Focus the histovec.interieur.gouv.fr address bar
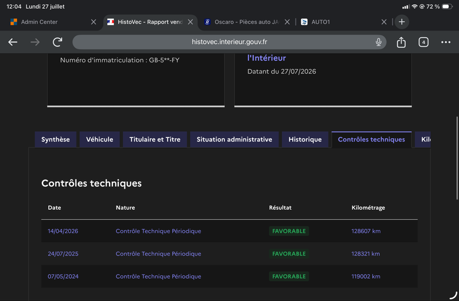The height and width of the screenshot is (301, 459). pos(229,42)
